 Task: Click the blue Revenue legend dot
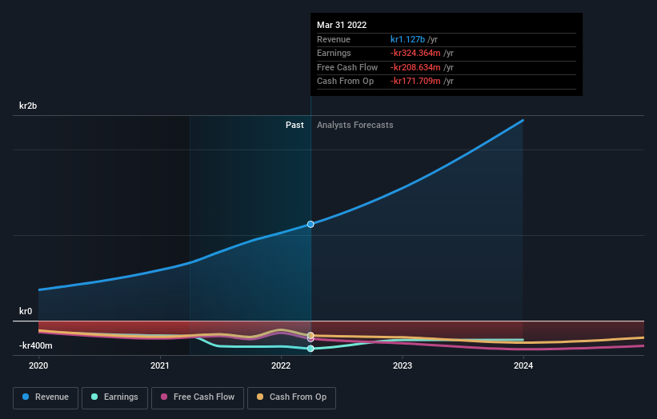click(26, 397)
